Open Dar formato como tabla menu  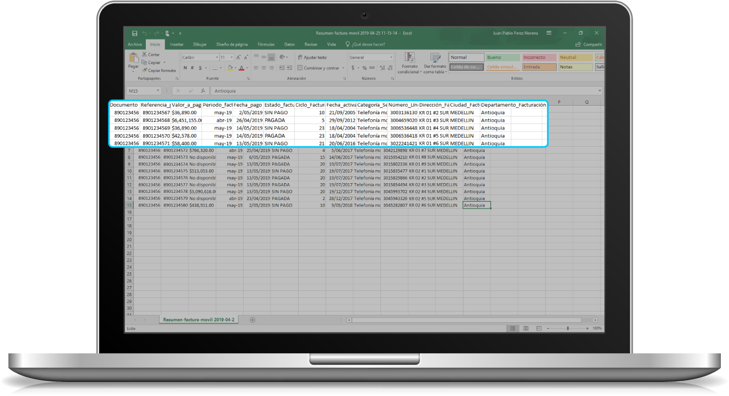click(x=435, y=63)
